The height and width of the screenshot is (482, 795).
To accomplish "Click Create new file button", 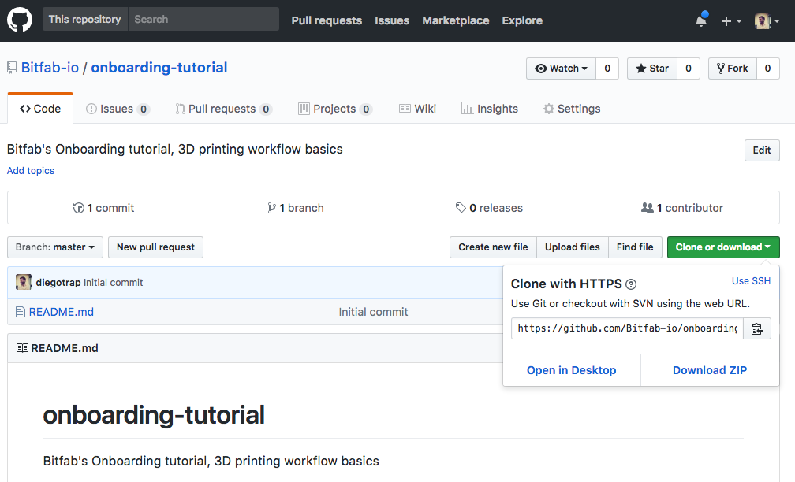I will point(494,247).
